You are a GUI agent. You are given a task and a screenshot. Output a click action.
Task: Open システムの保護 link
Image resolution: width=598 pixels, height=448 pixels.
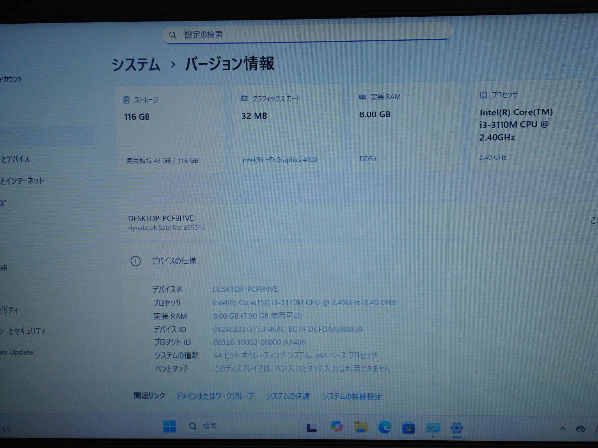pos(288,396)
